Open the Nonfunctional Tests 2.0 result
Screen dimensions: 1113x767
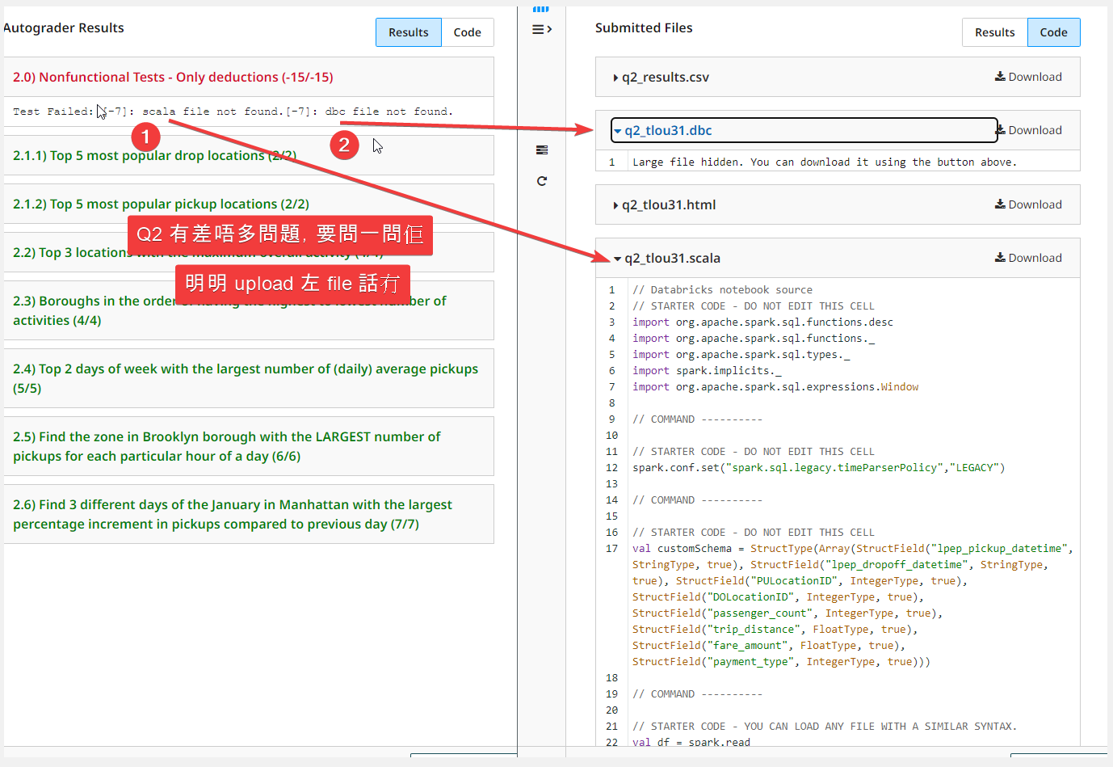tap(173, 78)
